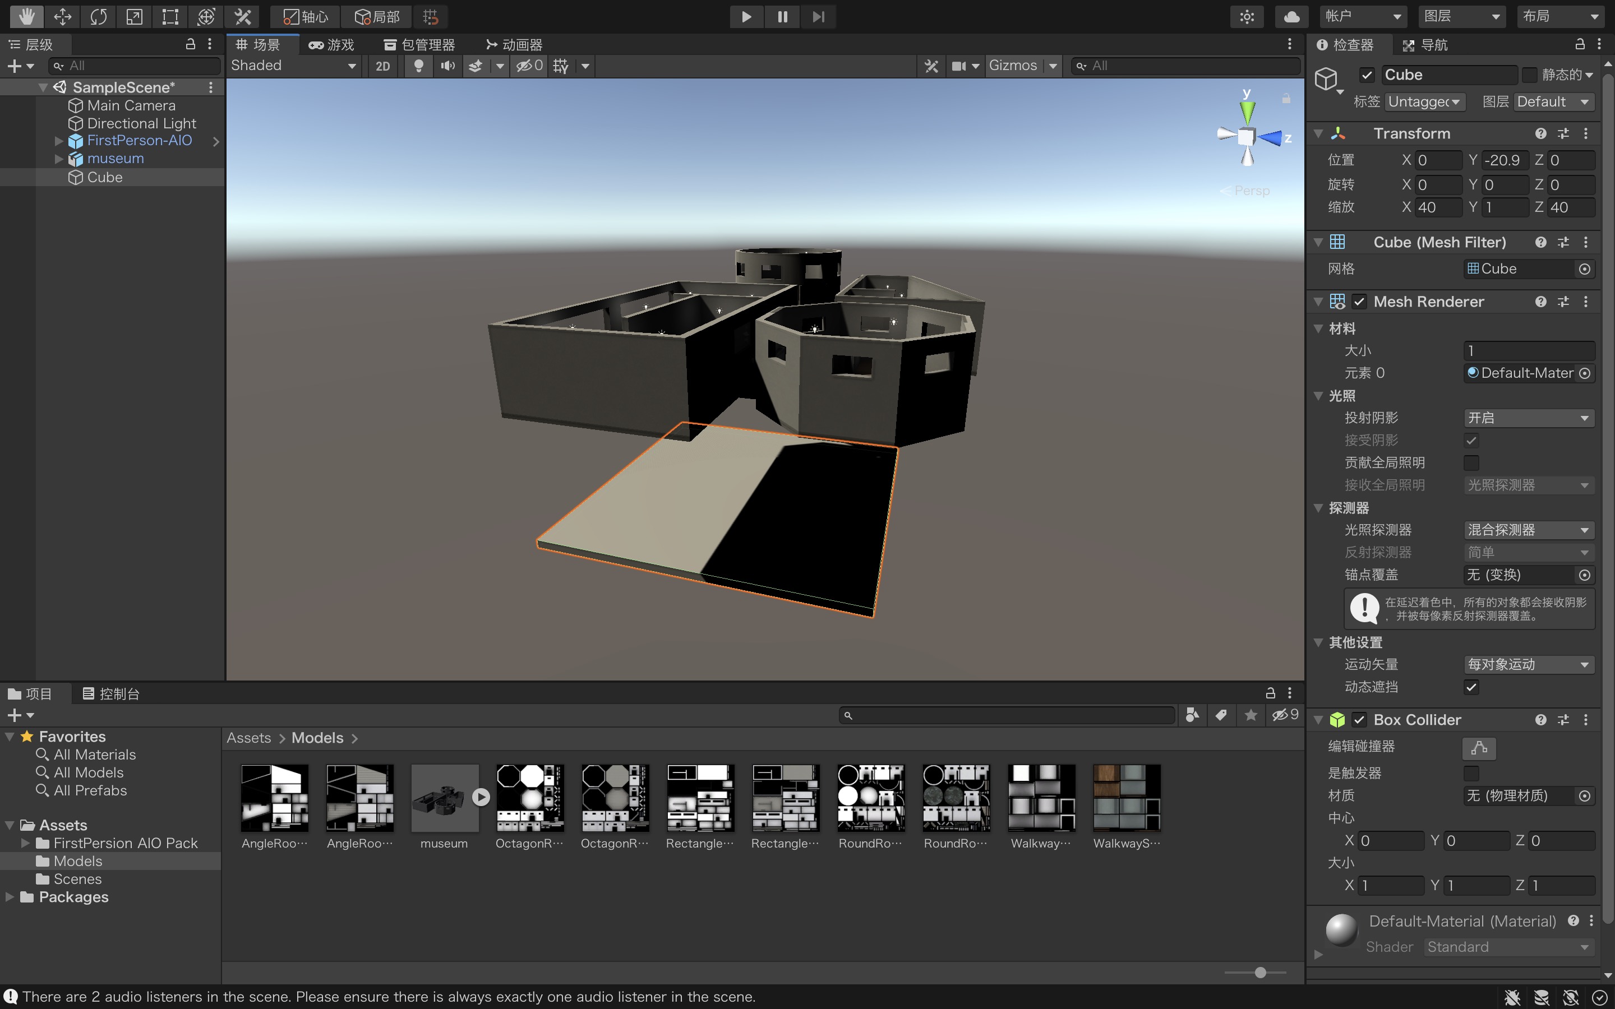Expand the museum object in hierarchy
Viewport: 1615px width, 1009px height.
pyautogui.click(x=59, y=159)
